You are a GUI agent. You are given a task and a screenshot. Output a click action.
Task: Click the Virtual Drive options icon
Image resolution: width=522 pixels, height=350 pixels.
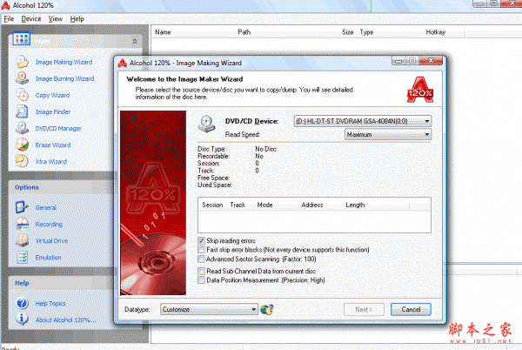22,240
